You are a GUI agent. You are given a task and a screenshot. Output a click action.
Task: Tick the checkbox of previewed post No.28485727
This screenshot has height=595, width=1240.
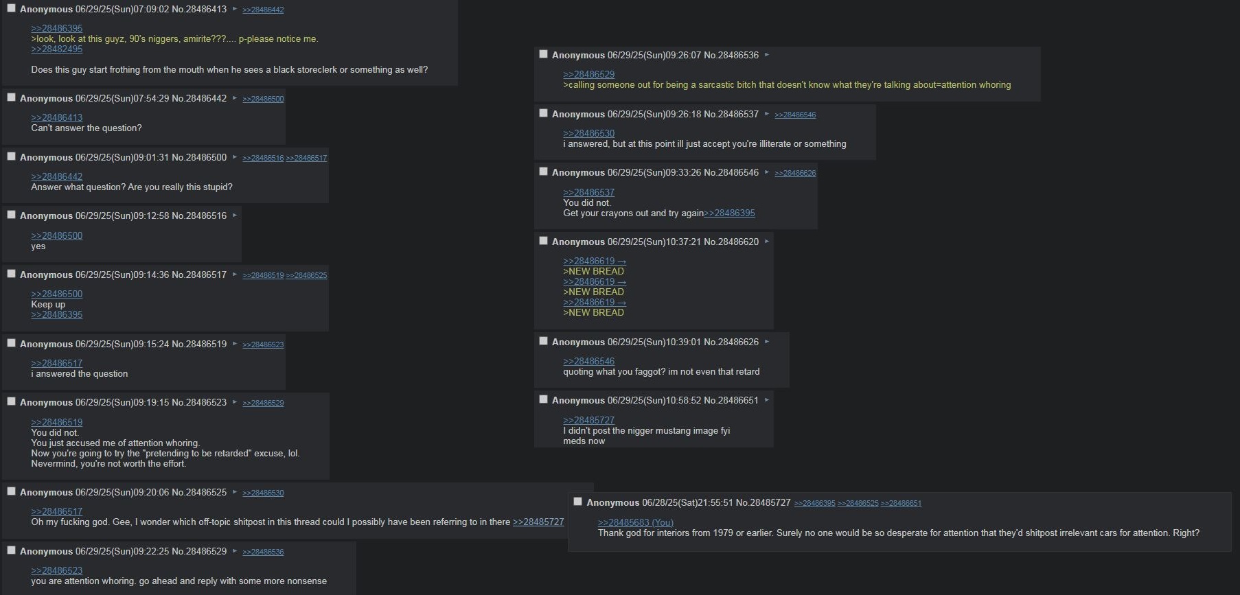point(577,502)
